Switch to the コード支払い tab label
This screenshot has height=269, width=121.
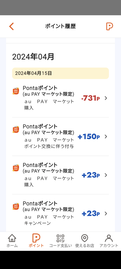coord(60,245)
